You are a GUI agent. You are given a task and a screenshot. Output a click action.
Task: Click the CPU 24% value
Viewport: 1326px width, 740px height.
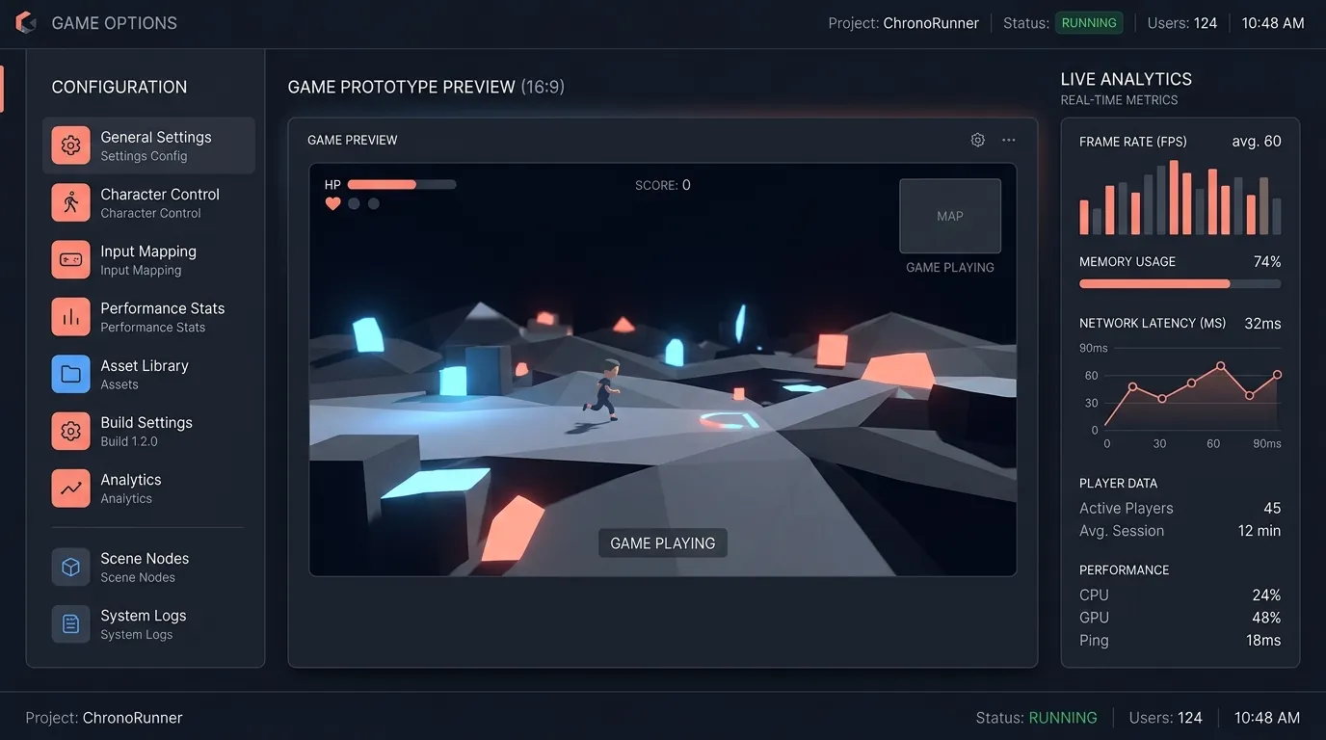(x=1266, y=595)
